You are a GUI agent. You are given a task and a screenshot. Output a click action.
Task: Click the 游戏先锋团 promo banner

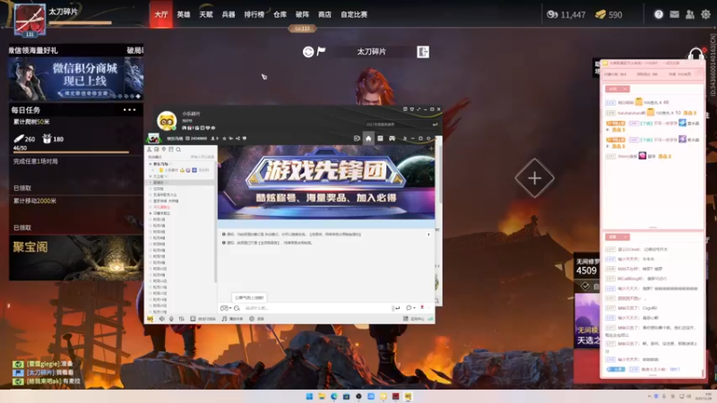click(x=326, y=183)
